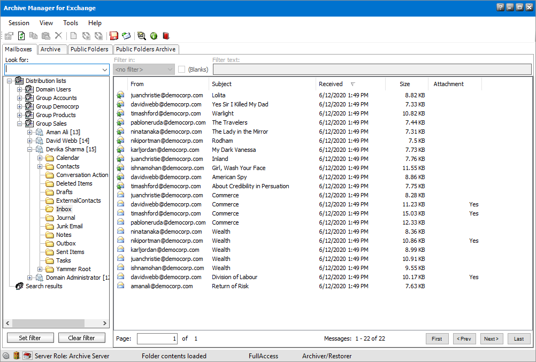Screen dimensions: 536x362
Task: Toggle the (Blanks) checkbox
Action: coord(181,70)
